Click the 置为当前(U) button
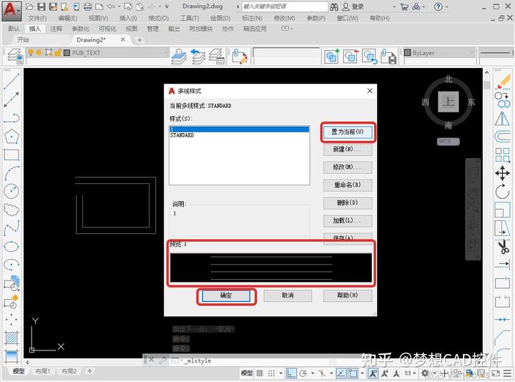515x382 pixels. [x=347, y=132]
